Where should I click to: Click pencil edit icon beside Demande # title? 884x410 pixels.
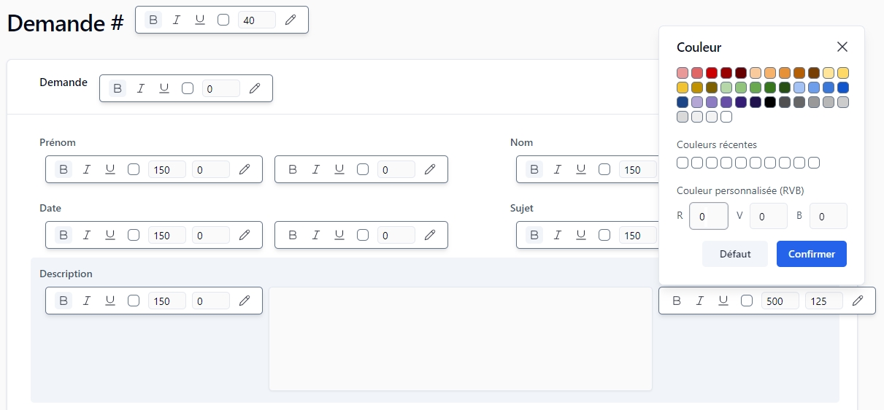[291, 20]
